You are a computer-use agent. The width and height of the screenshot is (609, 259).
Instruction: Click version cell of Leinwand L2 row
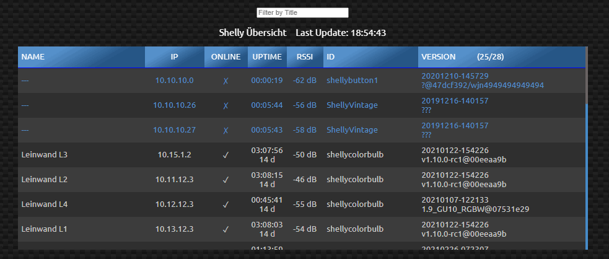pos(501,180)
